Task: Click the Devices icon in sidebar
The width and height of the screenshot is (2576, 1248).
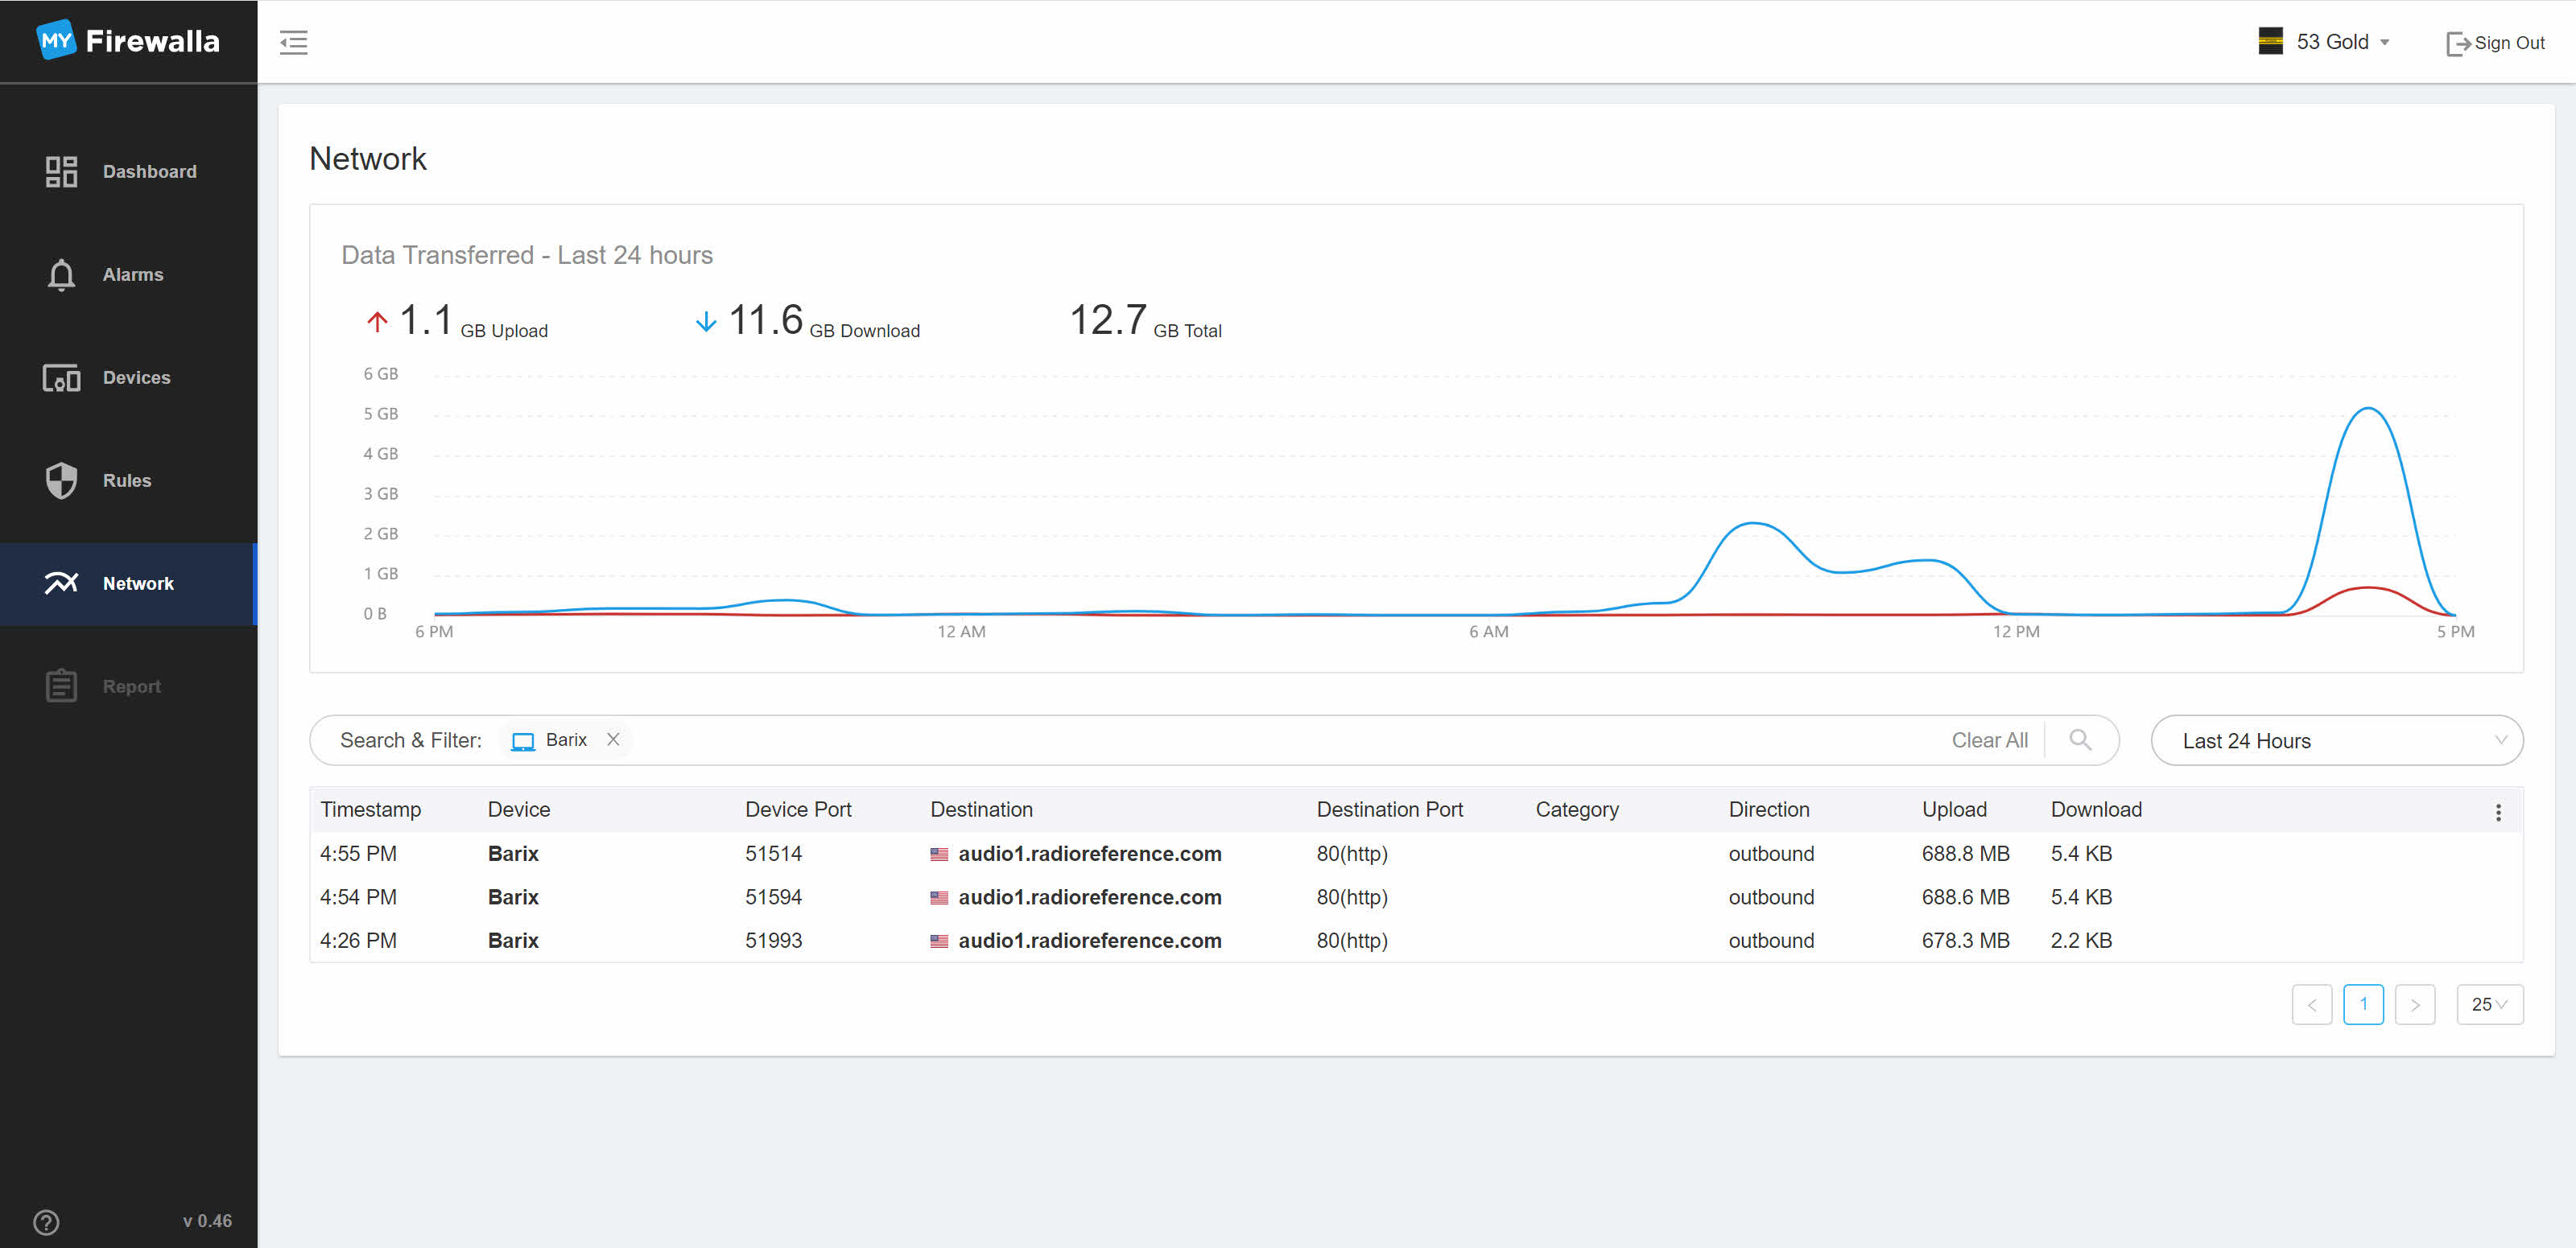Action: tap(61, 377)
